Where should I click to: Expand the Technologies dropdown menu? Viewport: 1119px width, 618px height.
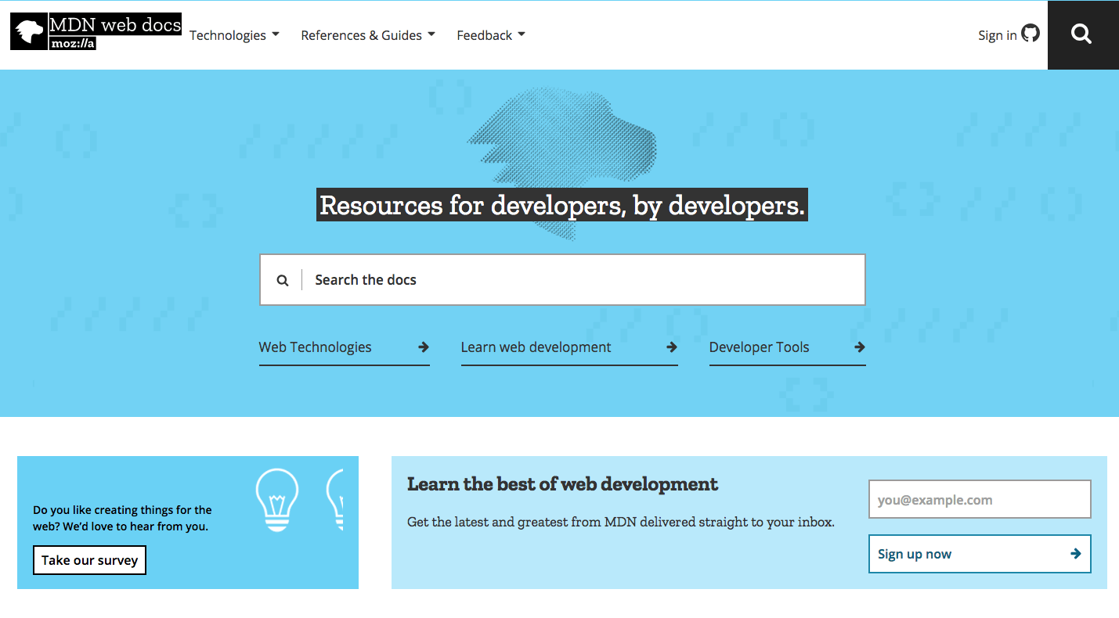tap(234, 35)
